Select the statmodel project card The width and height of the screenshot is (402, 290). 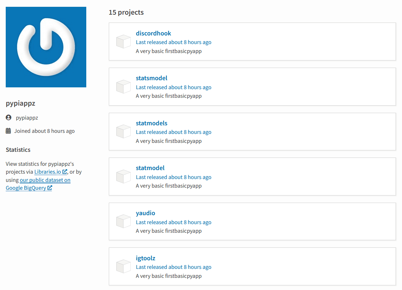click(252, 176)
